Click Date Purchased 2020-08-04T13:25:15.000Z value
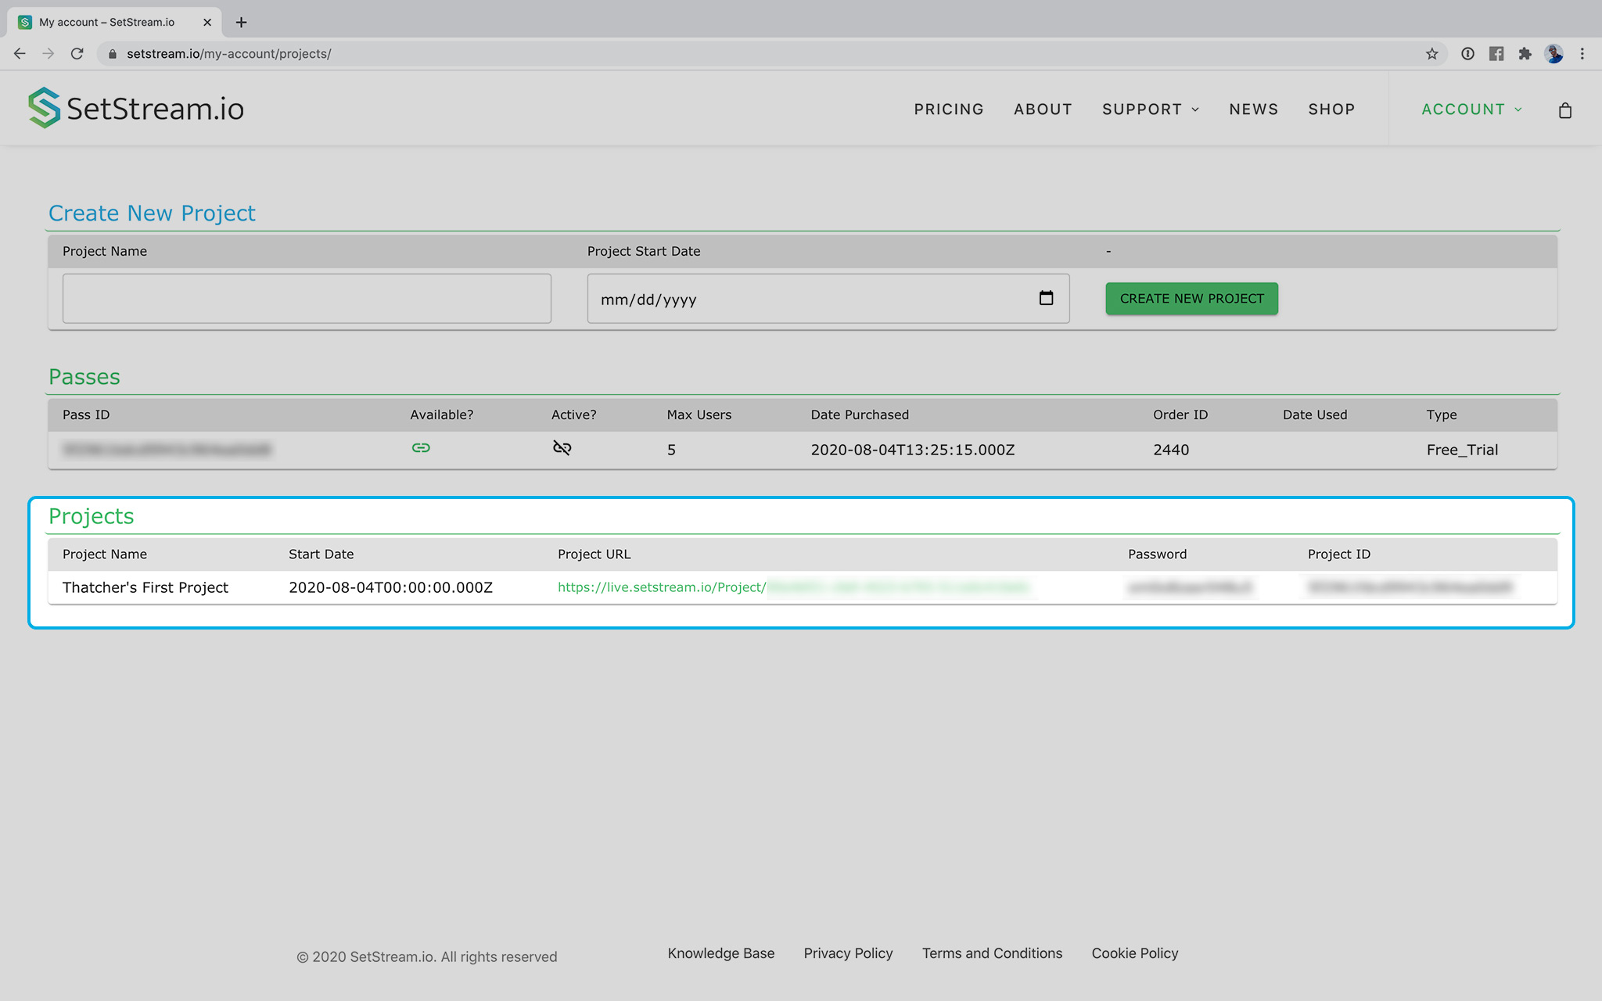Screen dimensions: 1602x1001 coord(912,450)
